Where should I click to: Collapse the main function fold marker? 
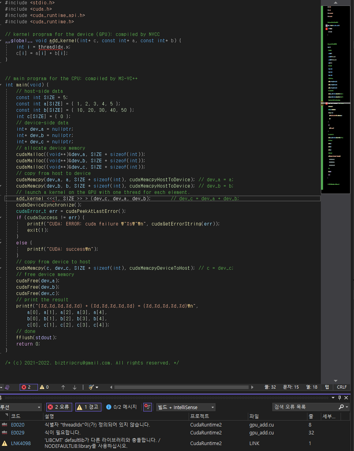pos(1,85)
